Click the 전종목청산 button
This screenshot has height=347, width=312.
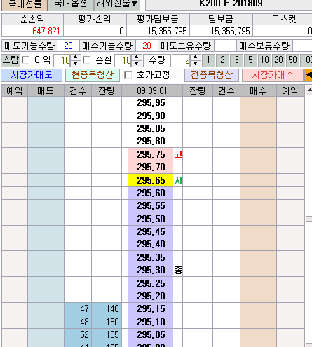[212, 75]
